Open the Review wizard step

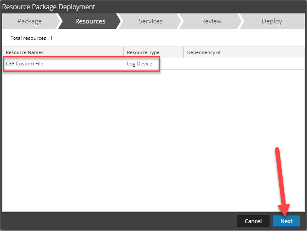coord(211,21)
